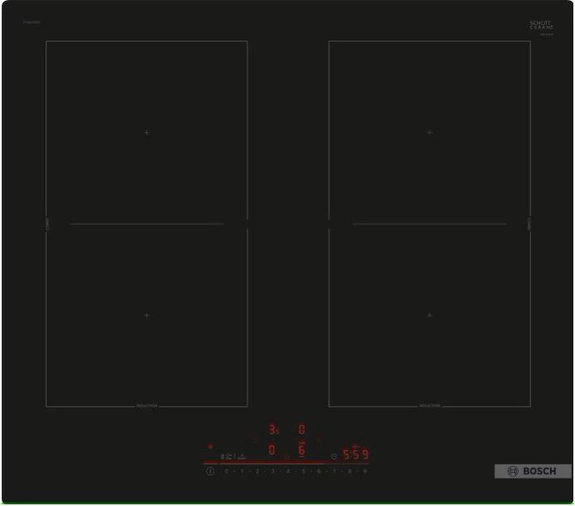This screenshot has height=506, width=575.
Task: Set power level to 5 on the slider
Action: click(303, 471)
